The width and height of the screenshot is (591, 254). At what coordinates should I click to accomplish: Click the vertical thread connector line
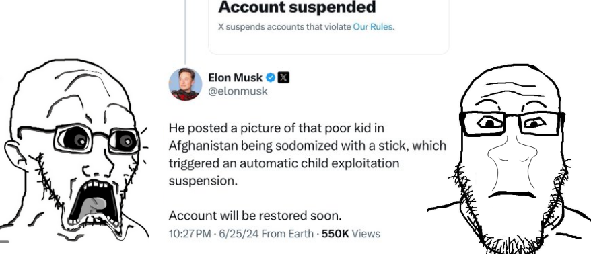pos(185,32)
